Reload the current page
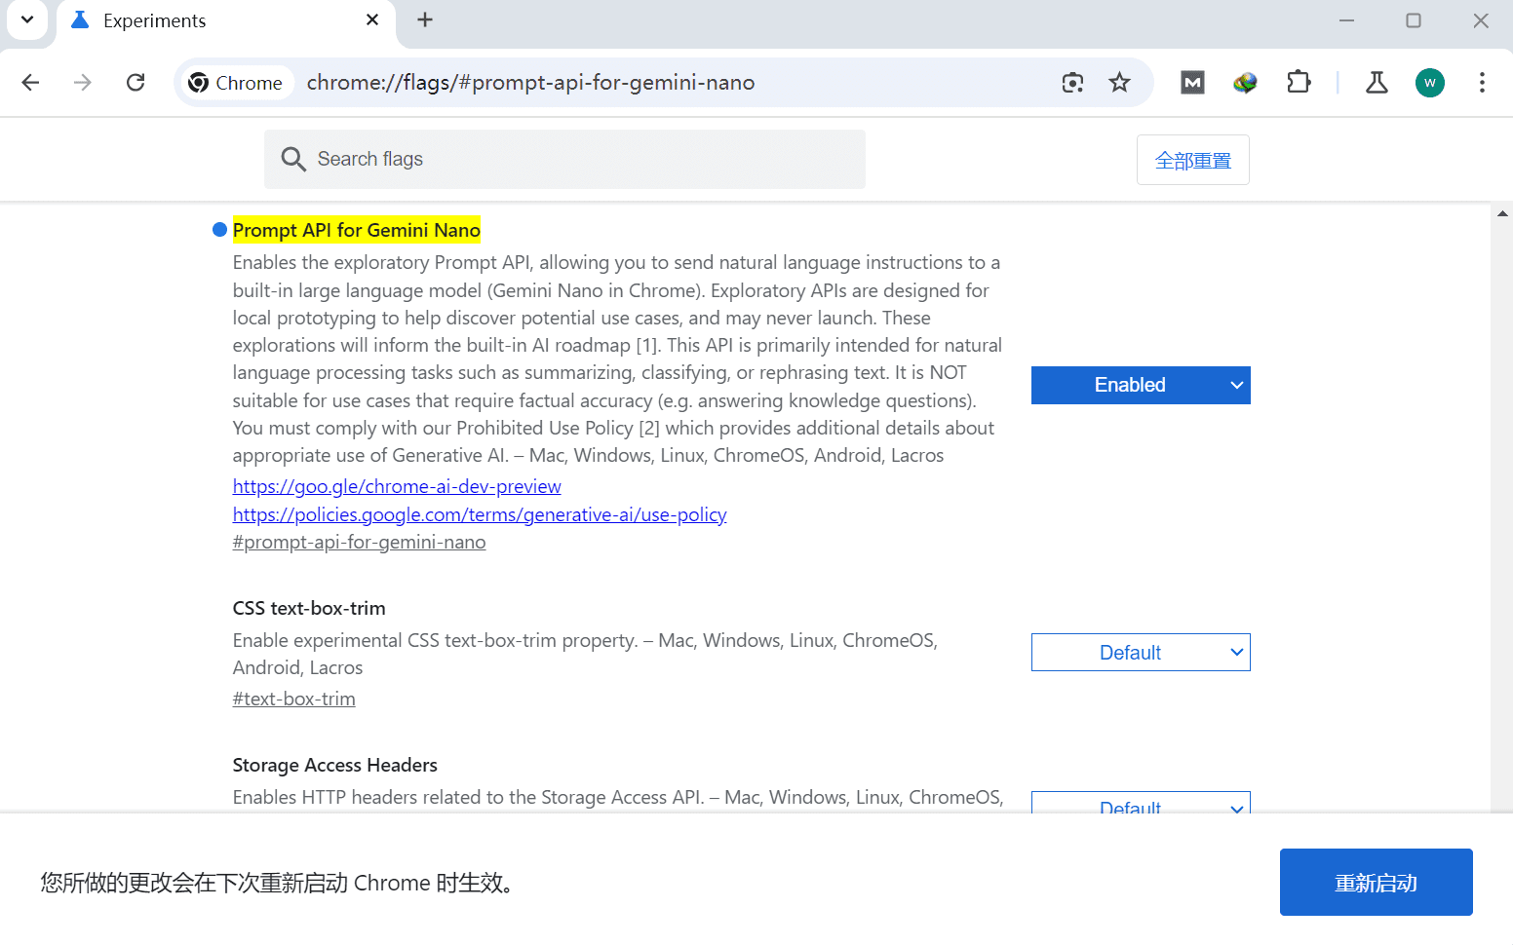The image size is (1513, 945). pos(136,83)
